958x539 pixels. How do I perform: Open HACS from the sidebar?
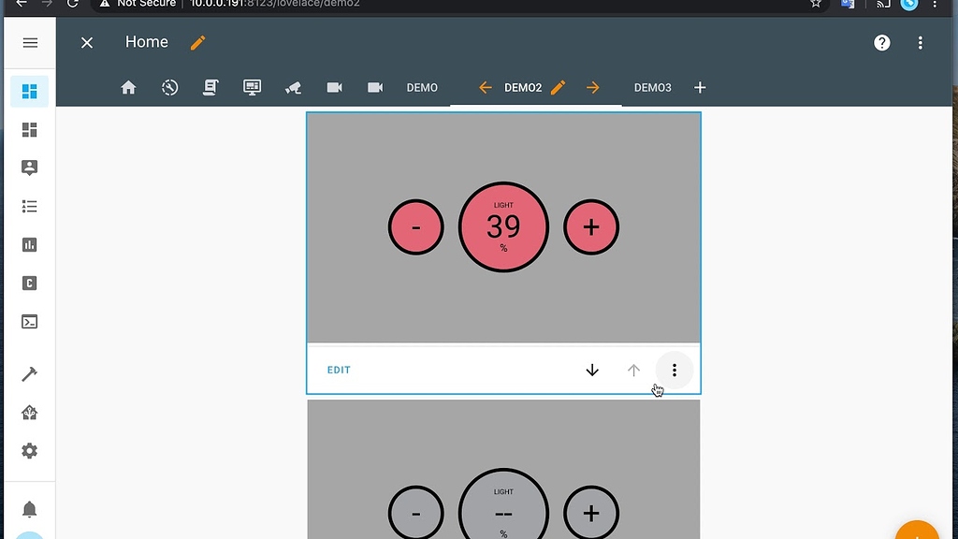[x=28, y=412]
